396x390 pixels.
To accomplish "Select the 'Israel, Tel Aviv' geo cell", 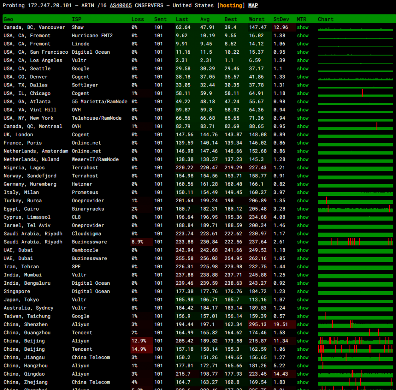I will (x=27, y=225).
